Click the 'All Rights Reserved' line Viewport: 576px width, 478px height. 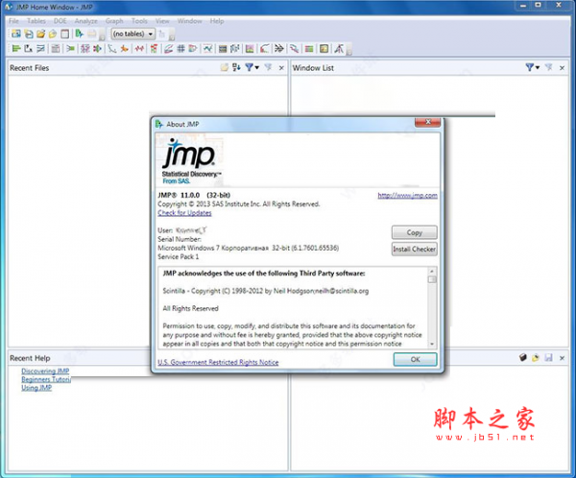[190, 308]
